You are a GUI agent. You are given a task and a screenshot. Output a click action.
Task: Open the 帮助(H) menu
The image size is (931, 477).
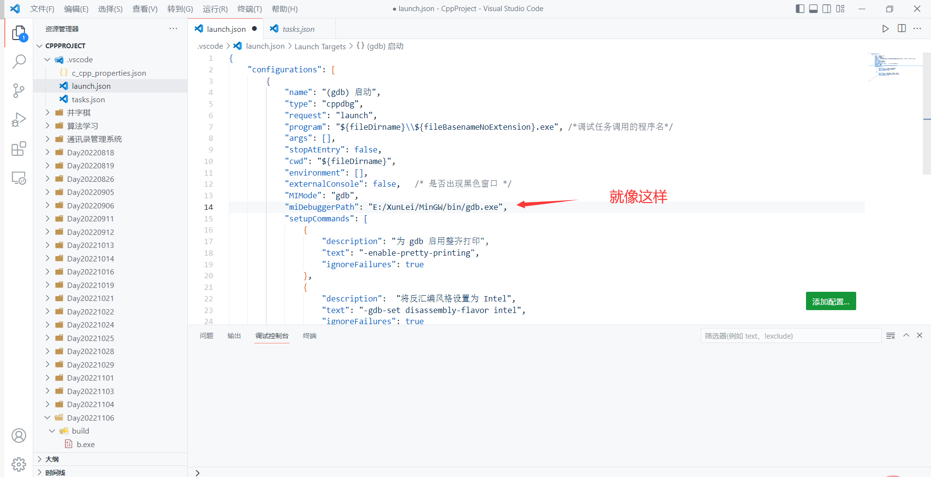(285, 9)
